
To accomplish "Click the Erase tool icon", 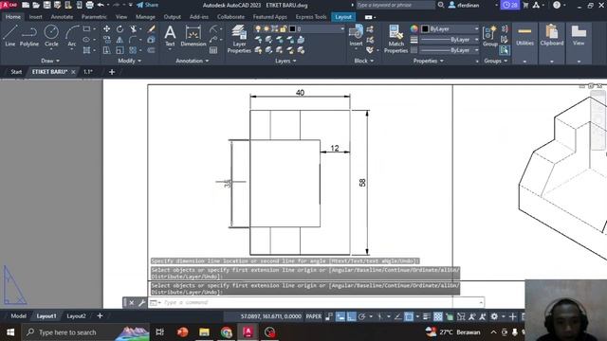I will click(x=152, y=29).
